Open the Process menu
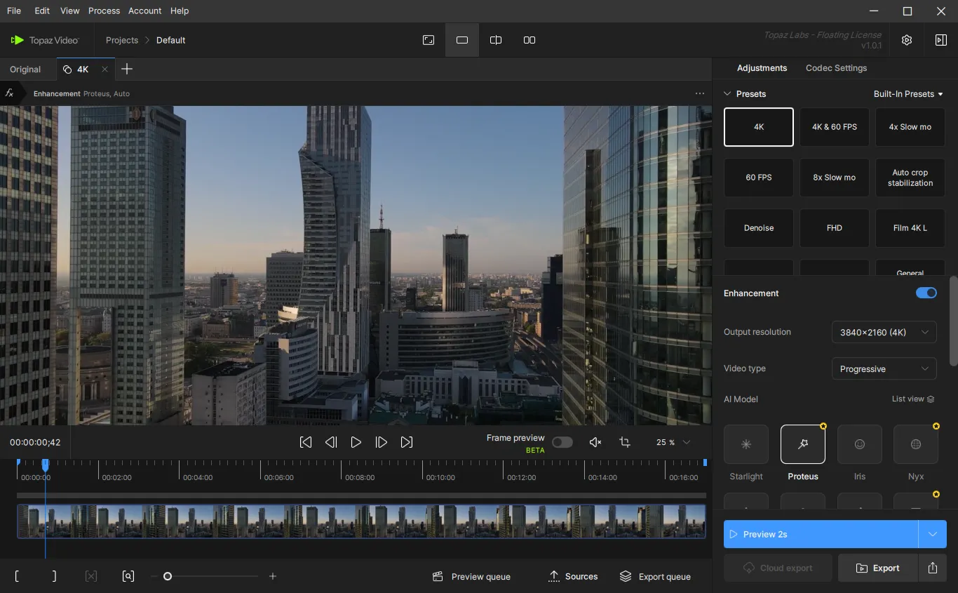This screenshot has height=593, width=958. (104, 11)
